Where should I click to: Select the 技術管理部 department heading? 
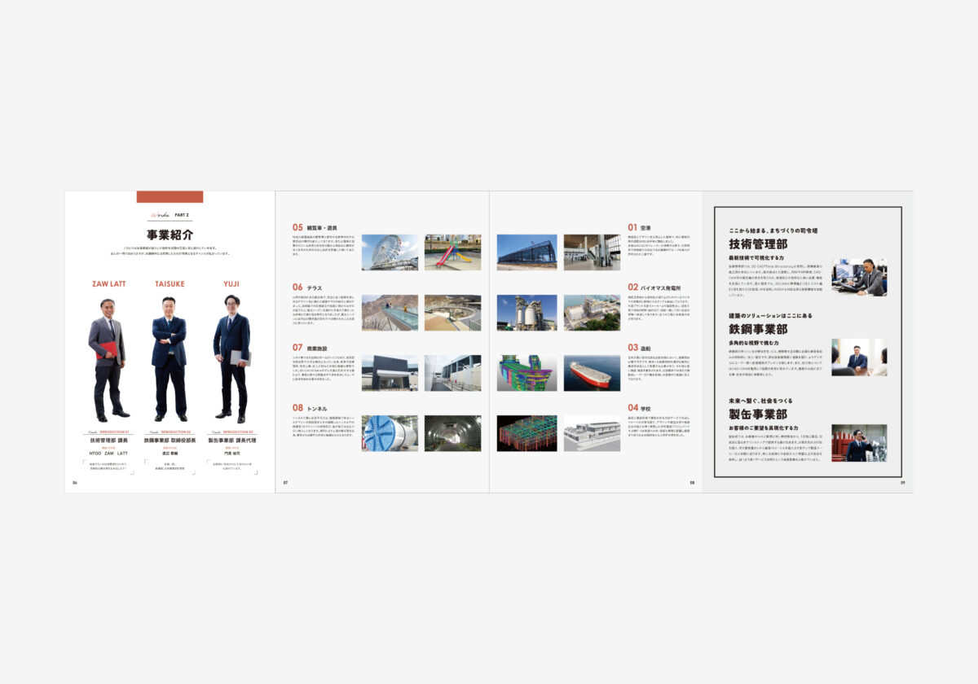(758, 244)
